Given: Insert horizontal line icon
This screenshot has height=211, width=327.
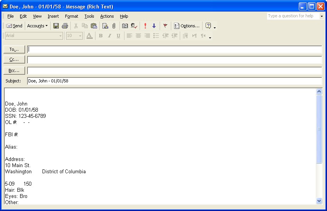Looking at the screenshot, I should tap(185, 36).
